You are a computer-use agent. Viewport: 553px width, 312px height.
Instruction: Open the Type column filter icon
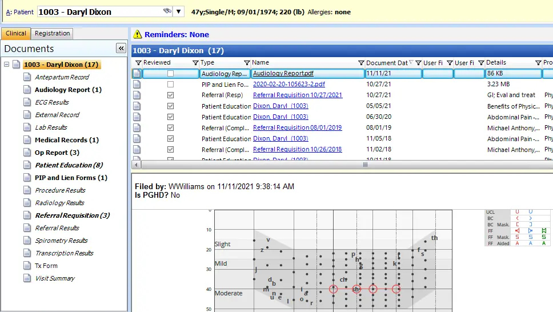click(x=196, y=63)
